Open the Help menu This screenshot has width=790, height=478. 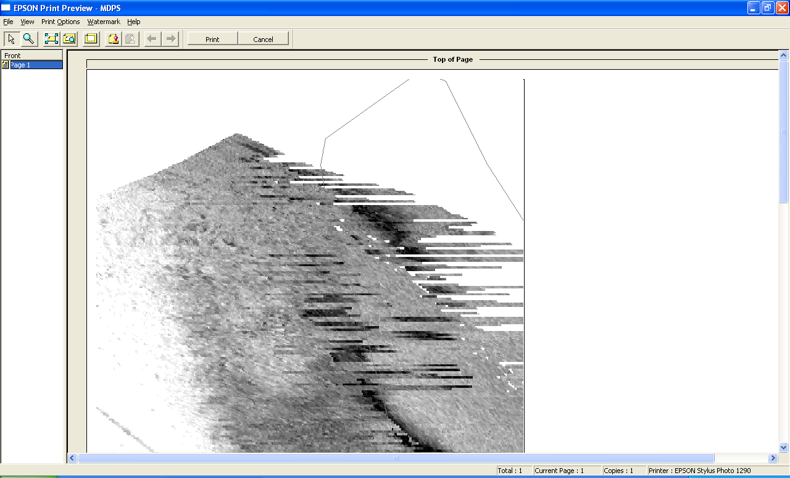pyautogui.click(x=134, y=22)
